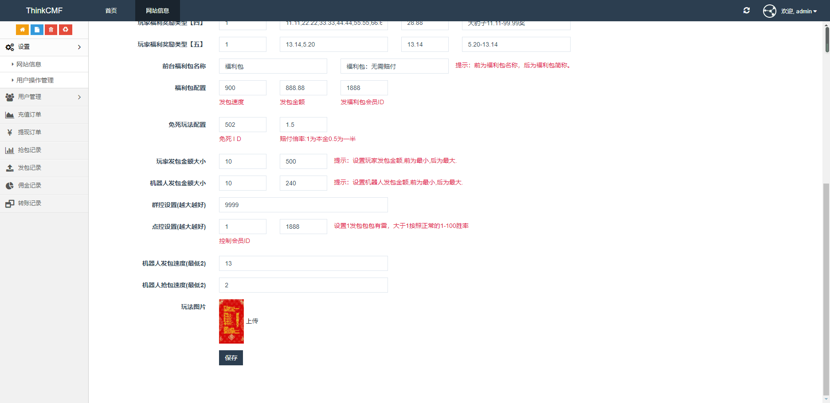Switch to the 首页 tab
The width and height of the screenshot is (830, 403).
(x=111, y=11)
